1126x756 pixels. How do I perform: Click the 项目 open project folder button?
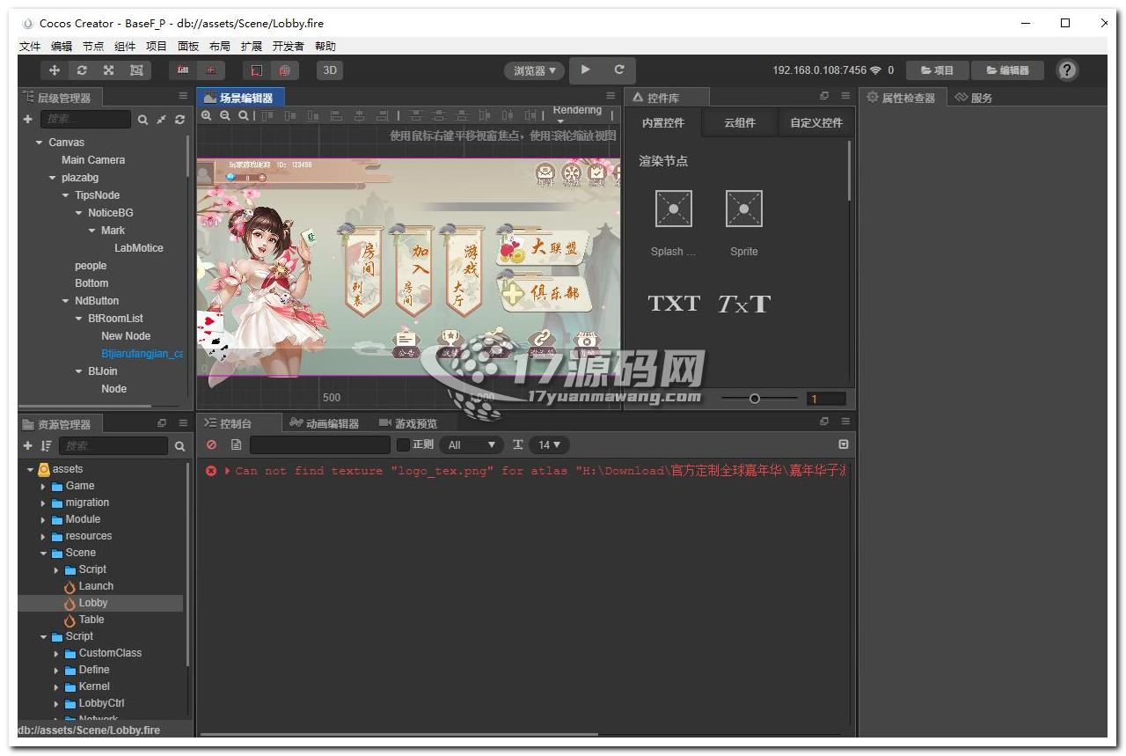point(937,70)
